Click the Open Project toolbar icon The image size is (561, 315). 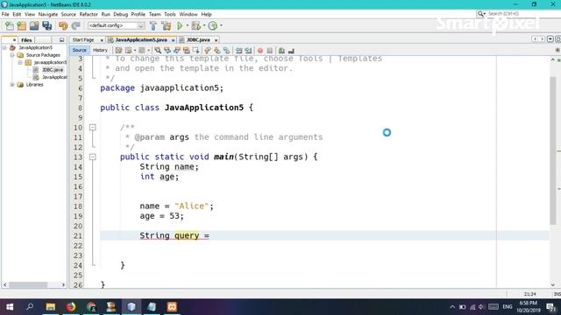[x=34, y=25]
